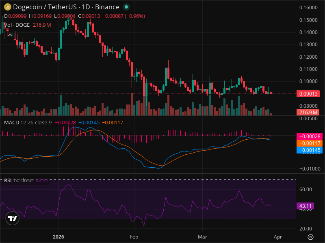Click the Apr label on the time axis
The image size is (325, 243).
(x=278, y=237)
